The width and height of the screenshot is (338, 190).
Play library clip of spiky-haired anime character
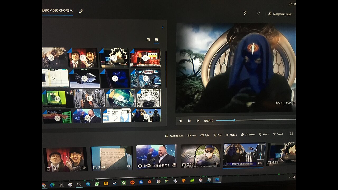(x=114, y=58)
